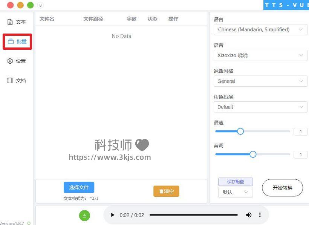Seek on the audio progress bar

(194, 215)
